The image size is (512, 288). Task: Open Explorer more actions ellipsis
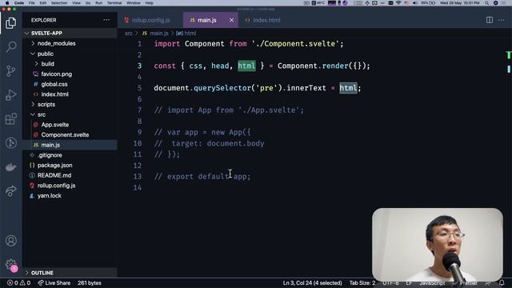106,20
